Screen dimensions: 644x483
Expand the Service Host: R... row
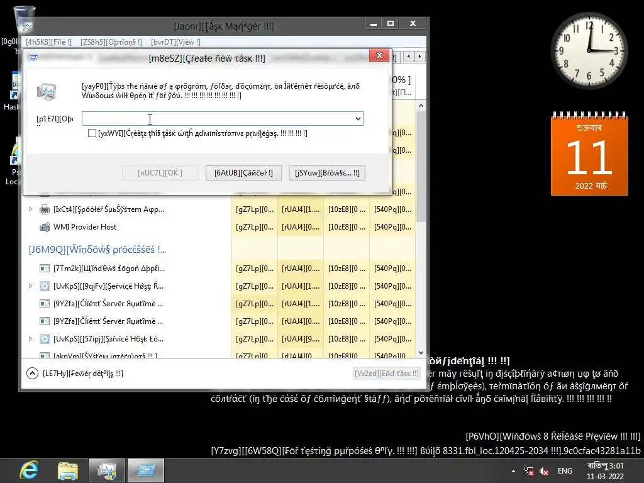(30, 286)
